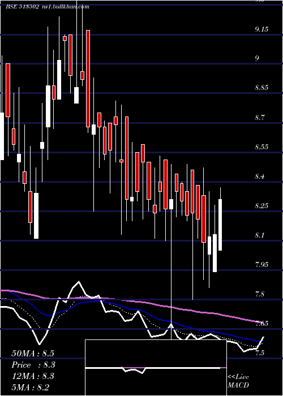The height and width of the screenshot is (396, 283).
Task: Click the <<Live MACD label
Action: point(238,381)
